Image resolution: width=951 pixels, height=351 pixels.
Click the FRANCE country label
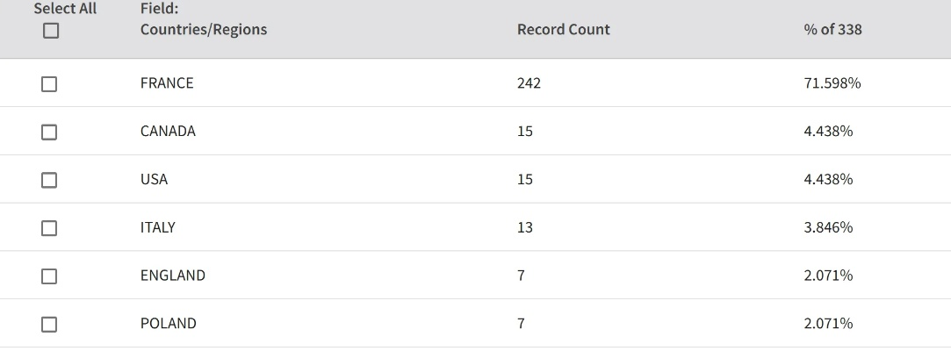[x=167, y=83]
